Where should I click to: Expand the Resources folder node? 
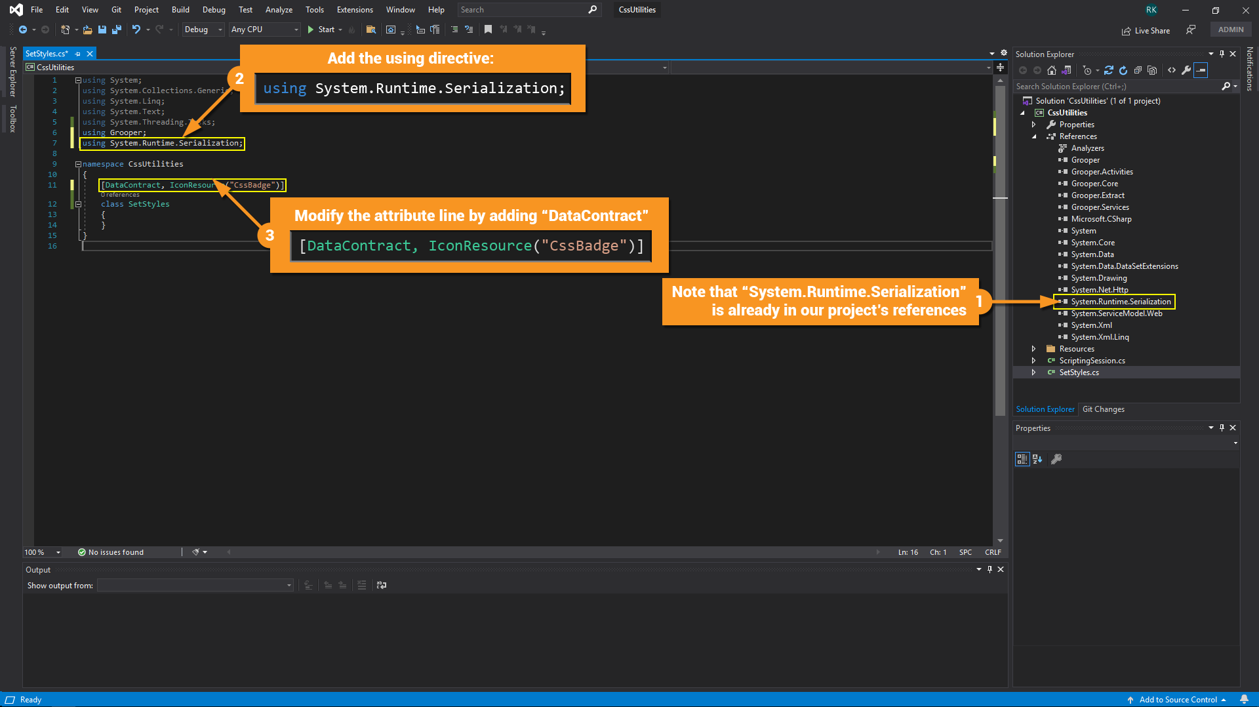(x=1034, y=349)
